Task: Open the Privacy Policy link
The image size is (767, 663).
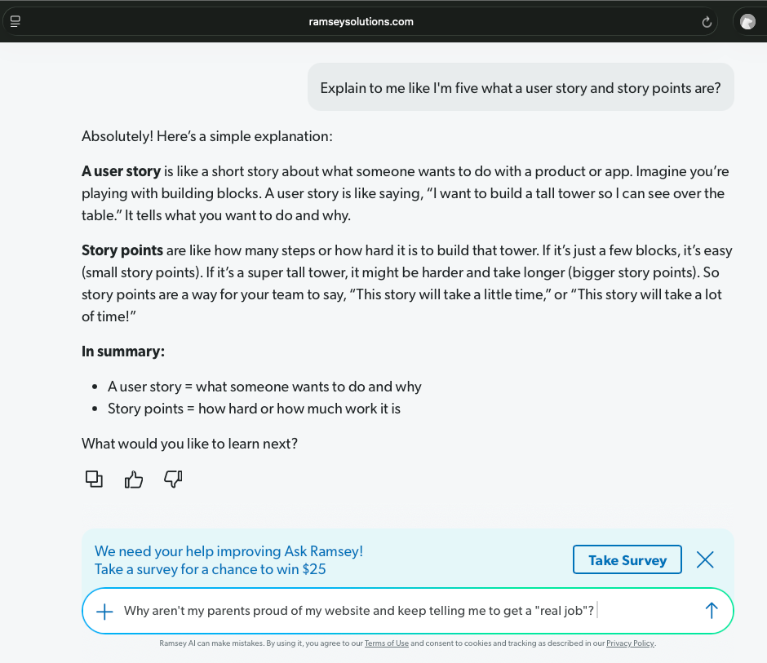Action: [x=630, y=643]
